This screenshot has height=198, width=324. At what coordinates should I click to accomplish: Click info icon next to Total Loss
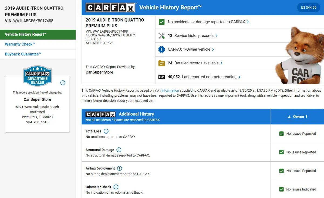pyautogui.click(x=106, y=131)
